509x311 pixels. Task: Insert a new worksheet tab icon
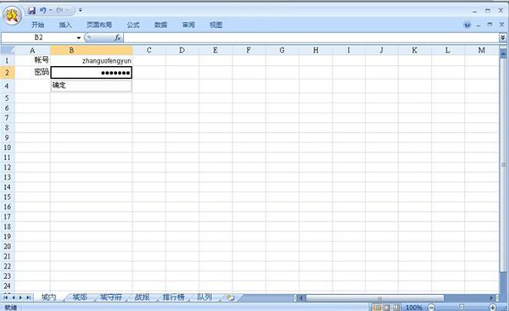tap(231, 297)
